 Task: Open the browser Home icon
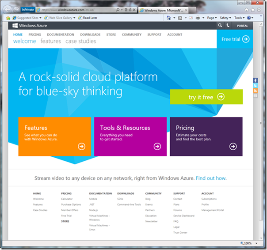click(246, 10)
